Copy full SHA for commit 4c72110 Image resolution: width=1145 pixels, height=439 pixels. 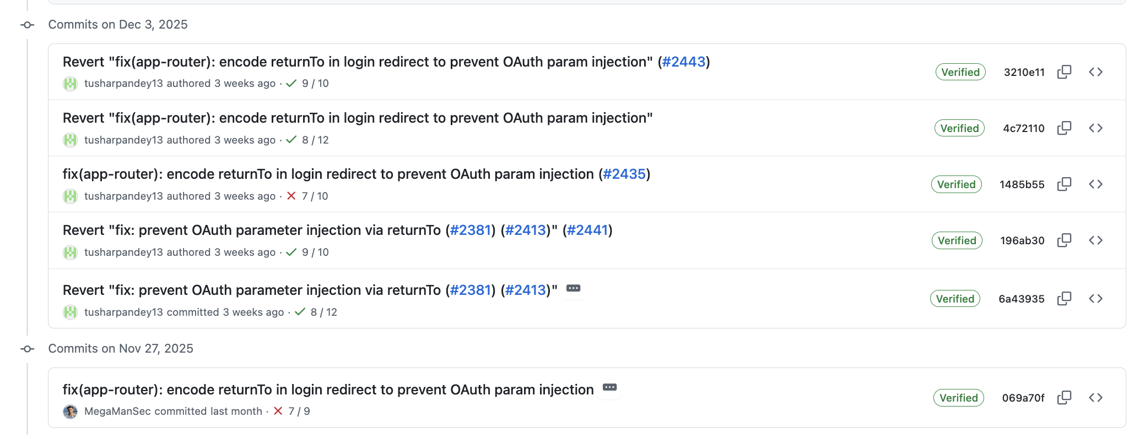pyautogui.click(x=1064, y=128)
